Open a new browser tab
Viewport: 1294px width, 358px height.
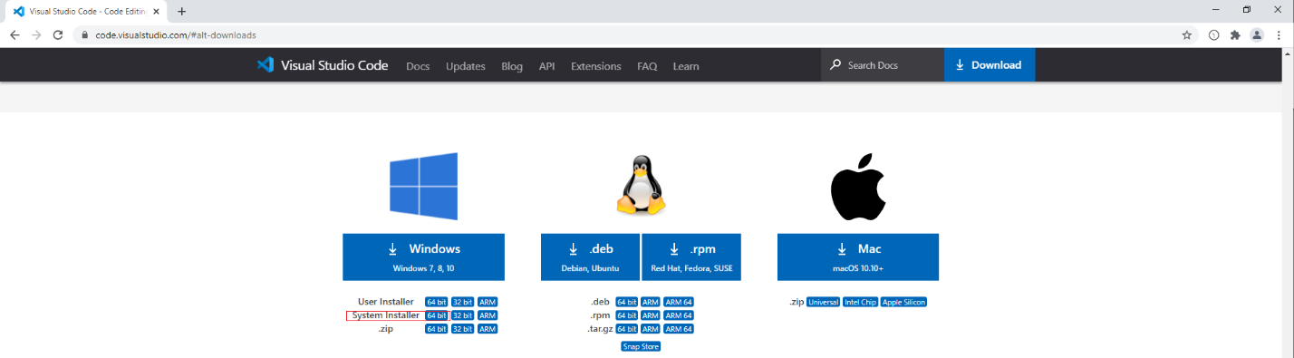pyautogui.click(x=181, y=11)
